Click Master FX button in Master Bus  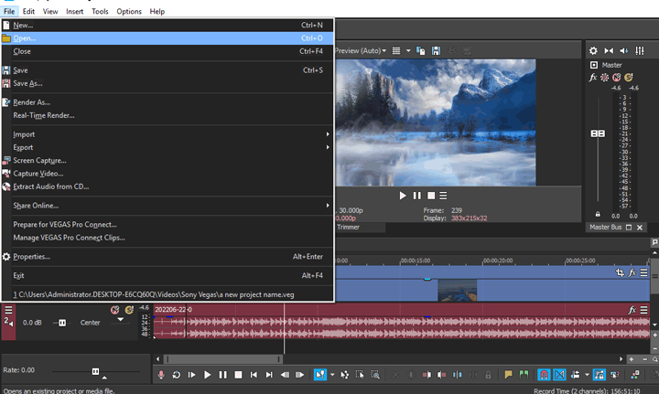(x=593, y=78)
